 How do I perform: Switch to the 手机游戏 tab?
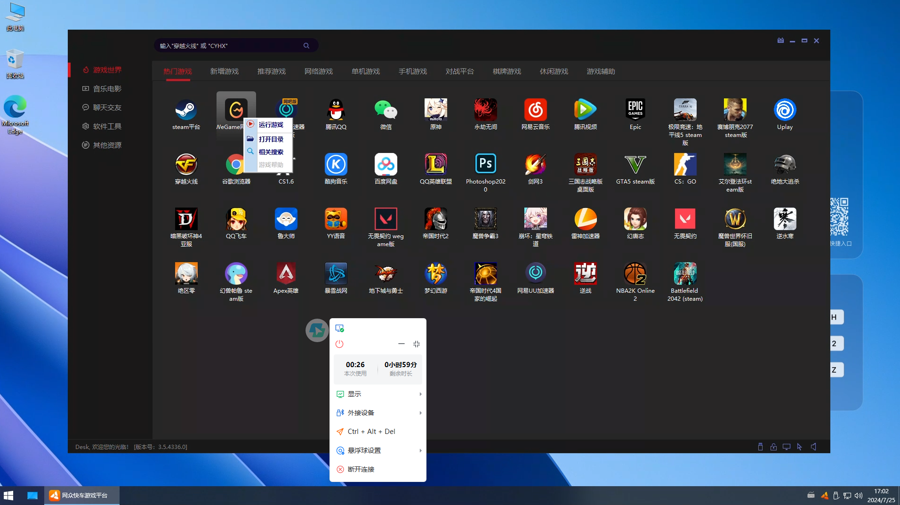413,72
